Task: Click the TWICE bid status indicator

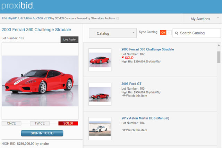Action: click(40, 123)
